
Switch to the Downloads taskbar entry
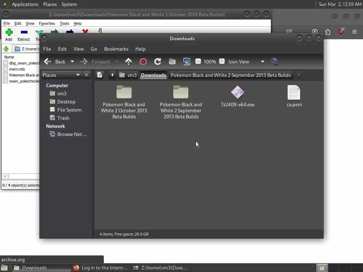[42, 268]
